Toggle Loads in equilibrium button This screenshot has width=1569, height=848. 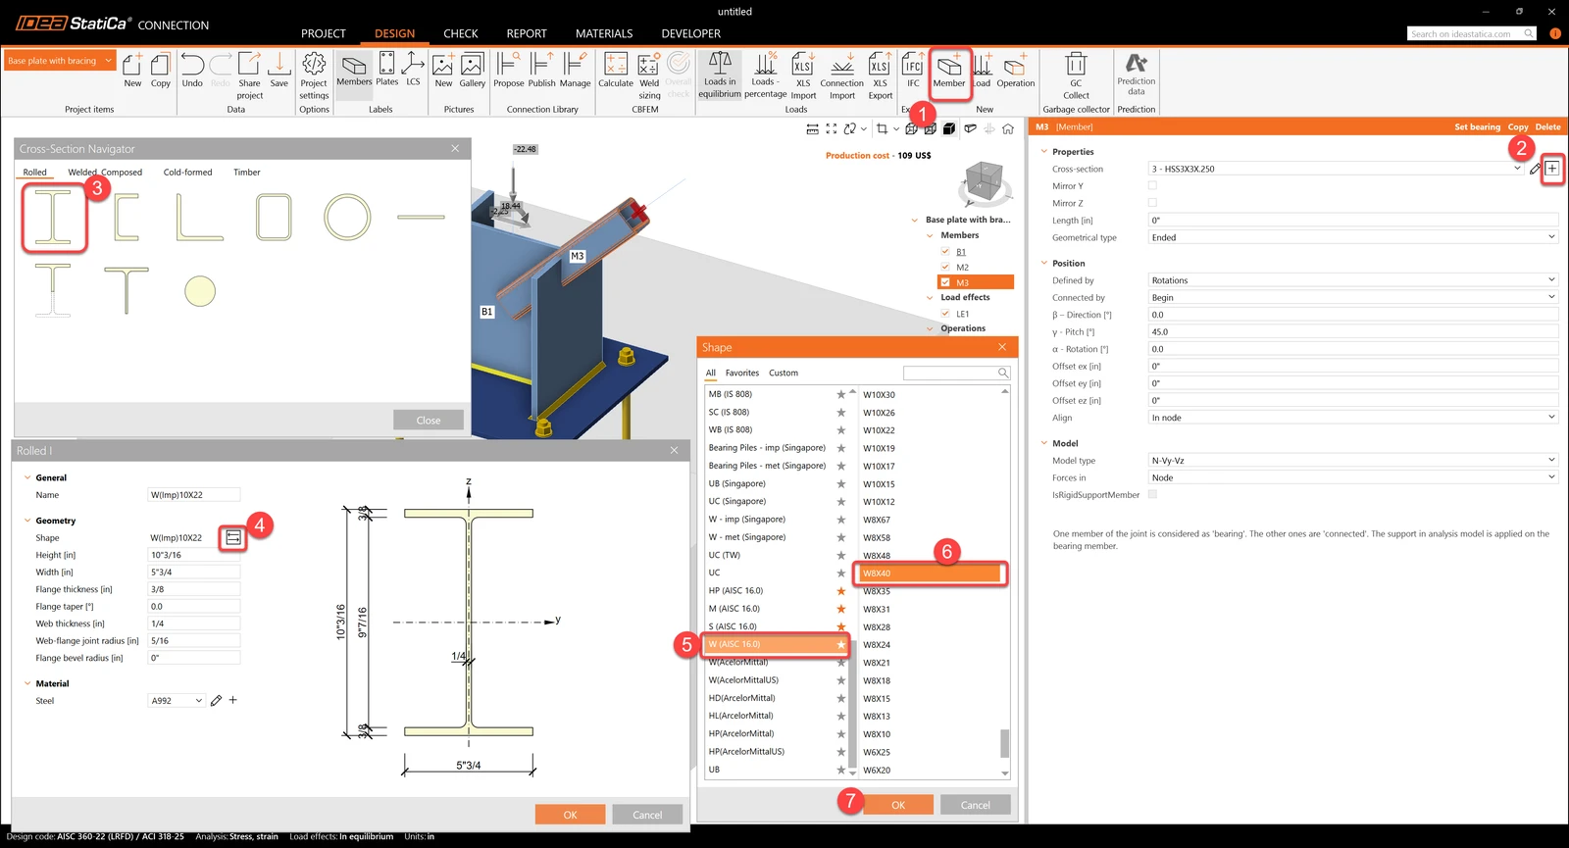pyautogui.click(x=720, y=75)
